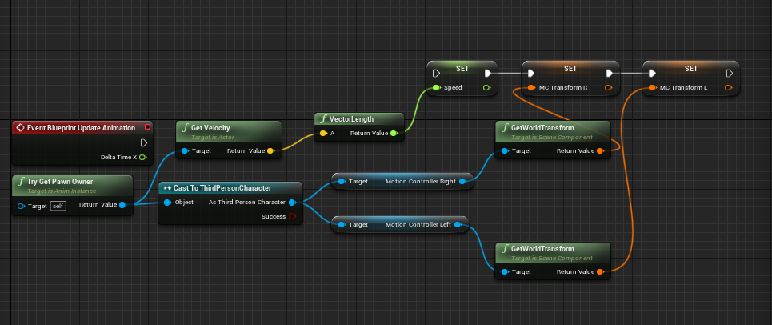The width and height of the screenshot is (772, 325).
Task: Click the green Return Value pin of VectorLength
Action: tap(394, 134)
